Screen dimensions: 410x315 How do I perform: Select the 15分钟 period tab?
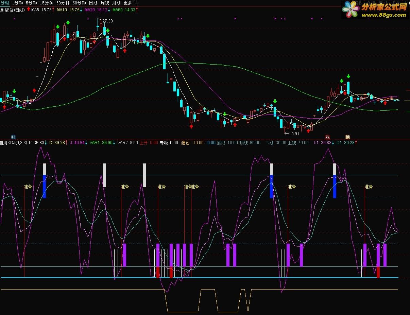point(47,3)
